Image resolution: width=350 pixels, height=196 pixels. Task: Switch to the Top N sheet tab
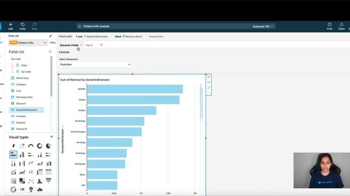coord(89,45)
